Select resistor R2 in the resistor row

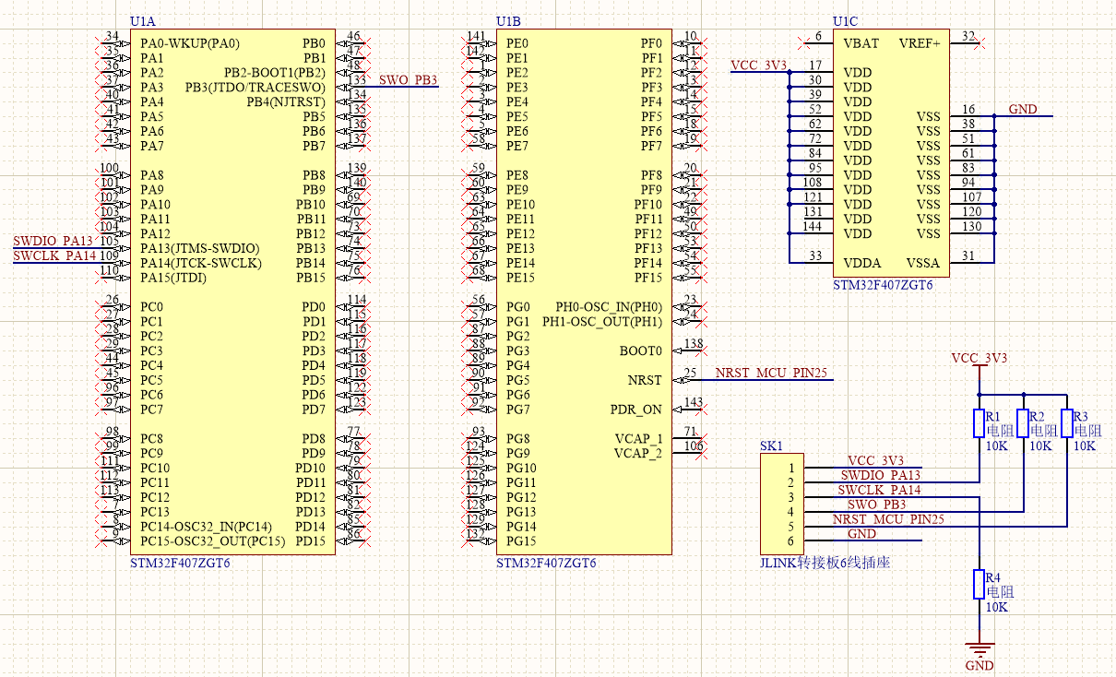point(1022,423)
